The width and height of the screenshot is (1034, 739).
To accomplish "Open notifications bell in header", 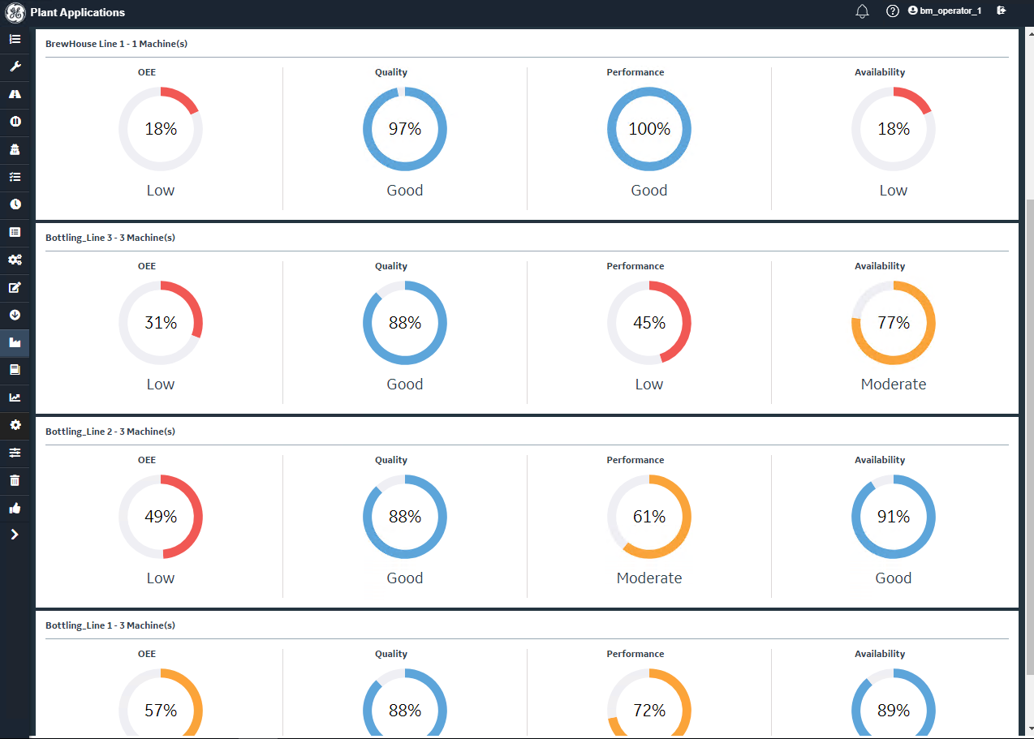I will point(863,11).
